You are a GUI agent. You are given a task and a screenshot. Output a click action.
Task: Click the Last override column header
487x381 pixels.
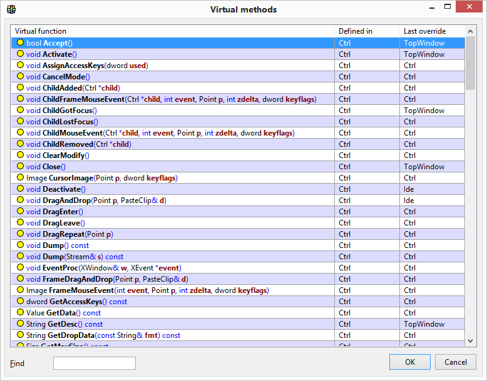(x=432, y=31)
